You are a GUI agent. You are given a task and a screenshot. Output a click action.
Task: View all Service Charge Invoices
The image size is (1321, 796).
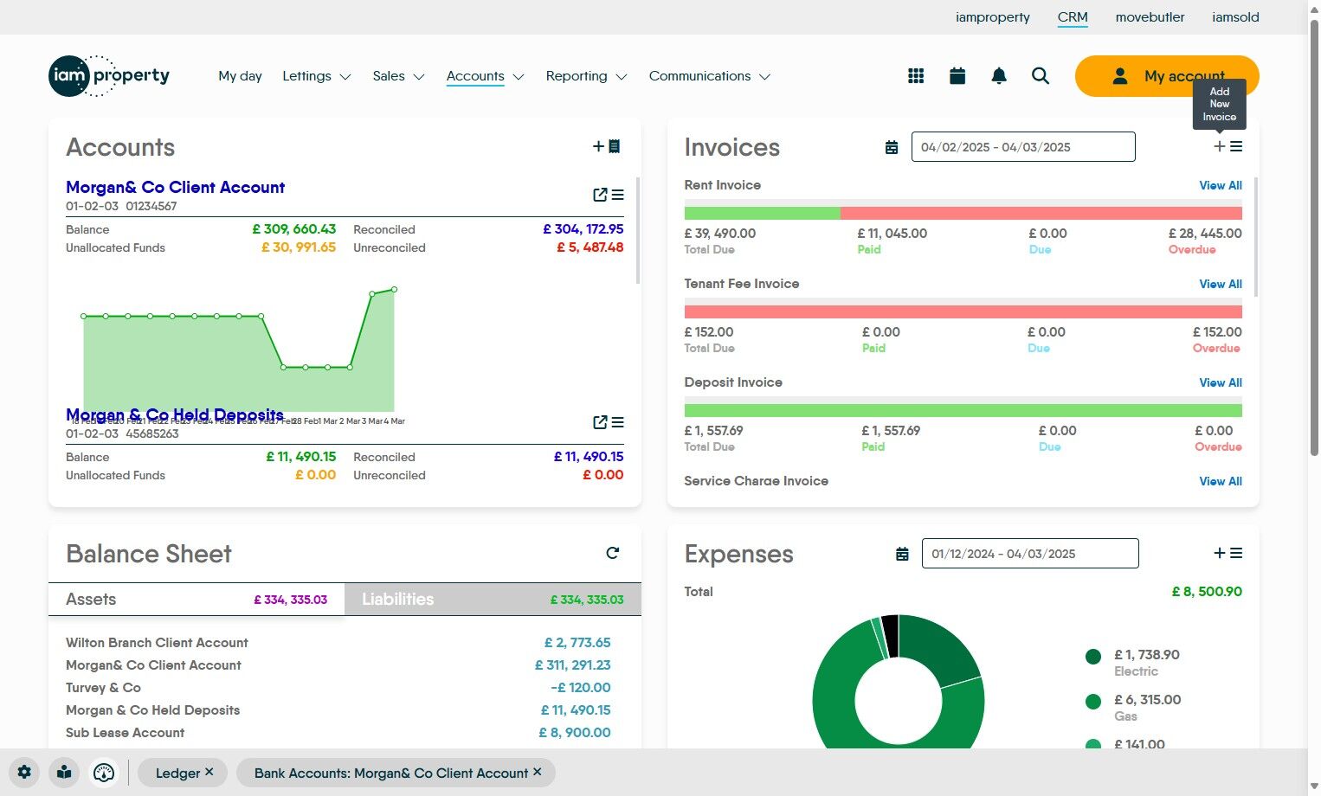pos(1221,481)
